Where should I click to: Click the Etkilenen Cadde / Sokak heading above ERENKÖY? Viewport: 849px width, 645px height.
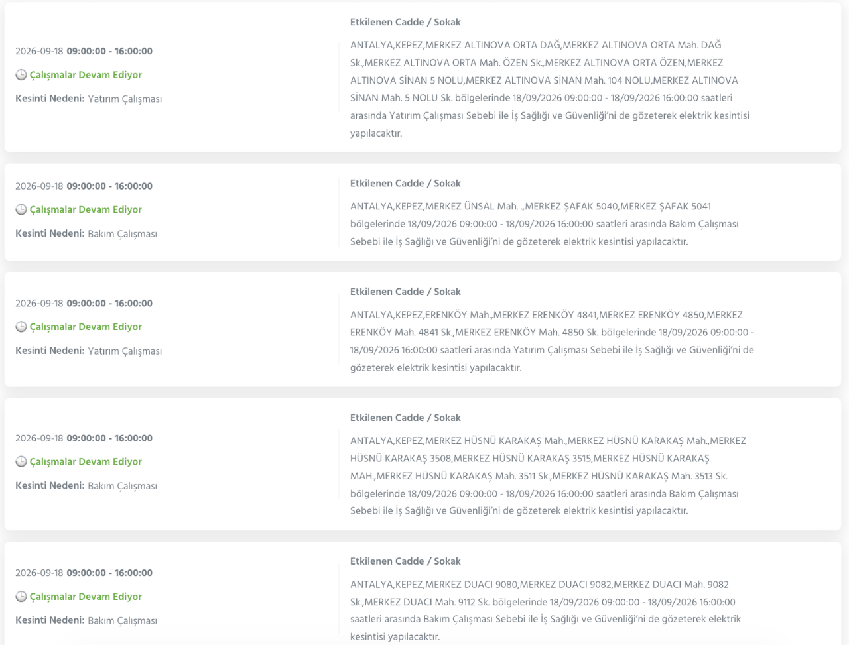click(x=405, y=292)
